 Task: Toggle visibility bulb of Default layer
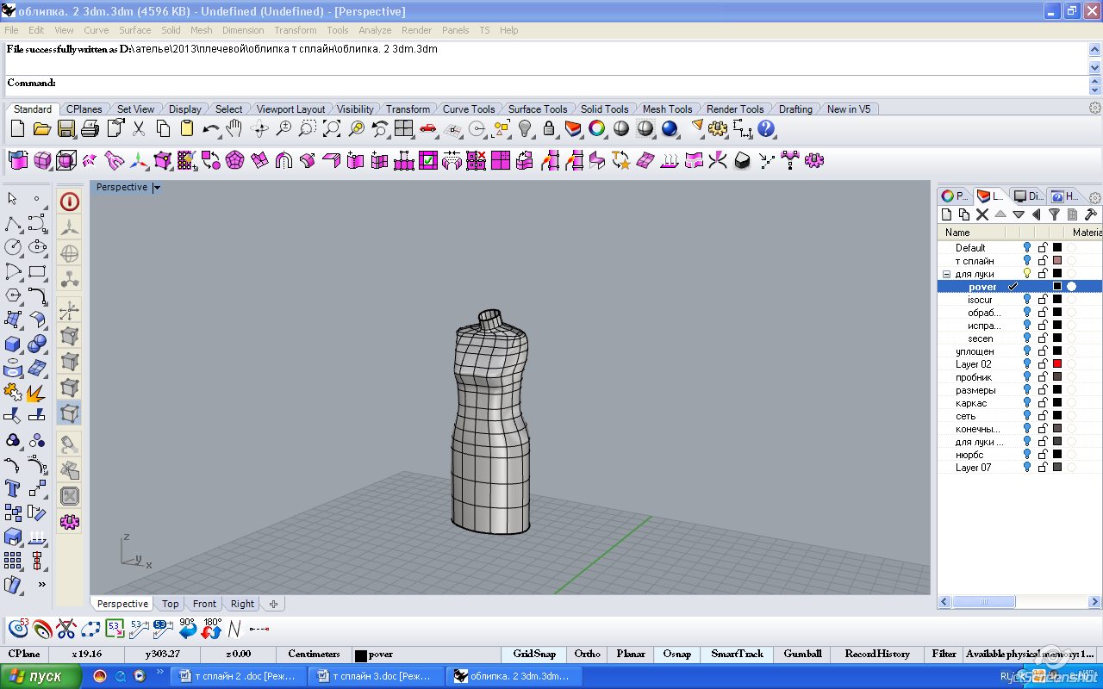pyautogui.click(x=1026, y=248)
